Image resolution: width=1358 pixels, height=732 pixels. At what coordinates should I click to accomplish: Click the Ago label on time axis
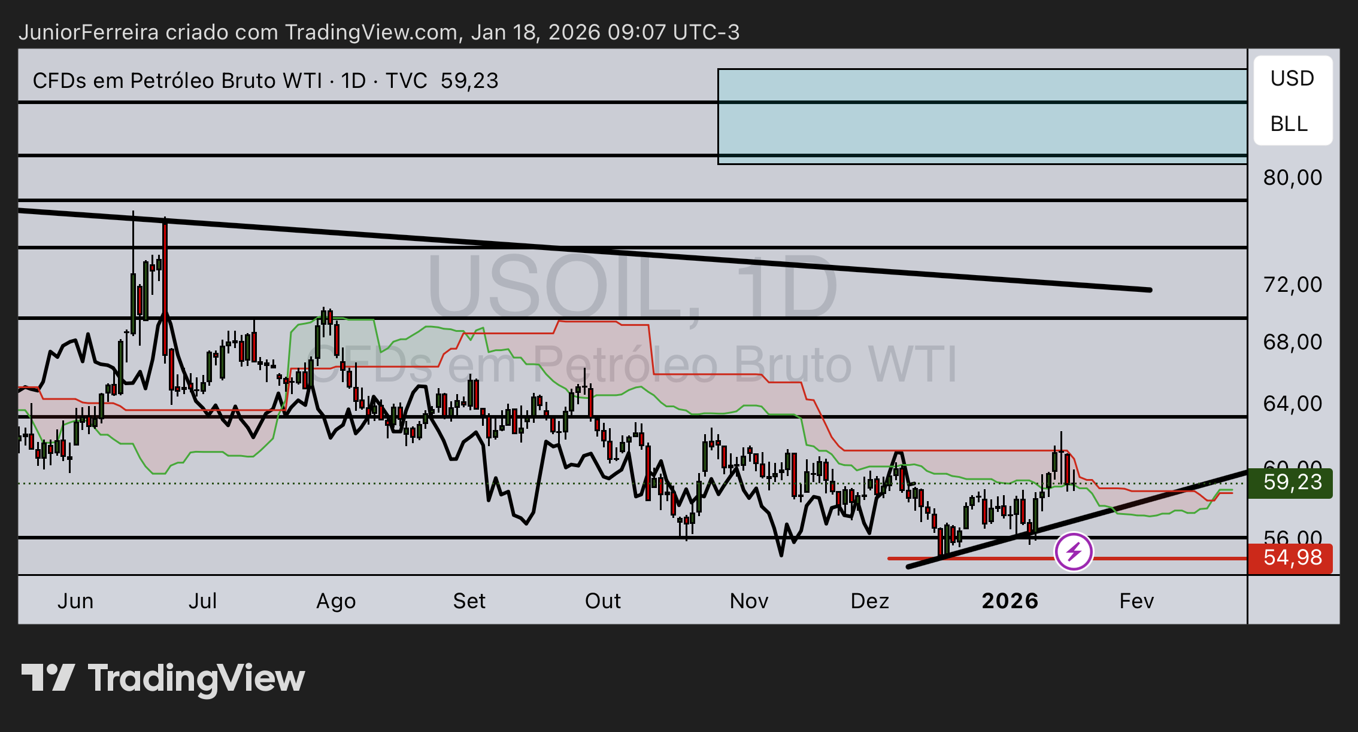[x=336, y=601]
